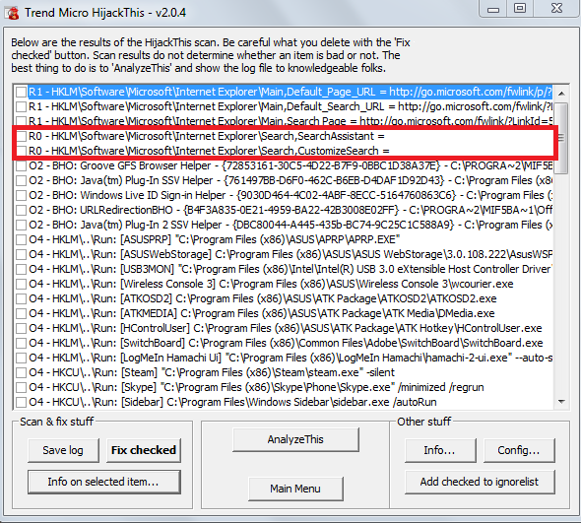Viewport: 581px width, 523px height.
Task: Select the CustomizeSearch entry row text
Action: pos(209,151)
